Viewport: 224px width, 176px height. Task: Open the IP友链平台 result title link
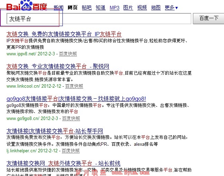pyautogui.click(x=64, y=34)
